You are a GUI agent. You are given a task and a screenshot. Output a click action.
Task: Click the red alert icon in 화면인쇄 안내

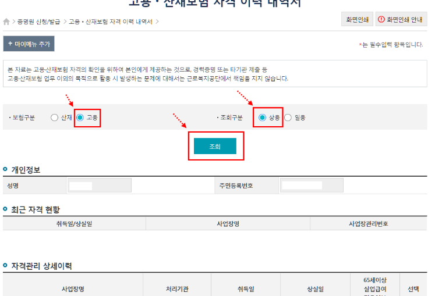(381, 19)
